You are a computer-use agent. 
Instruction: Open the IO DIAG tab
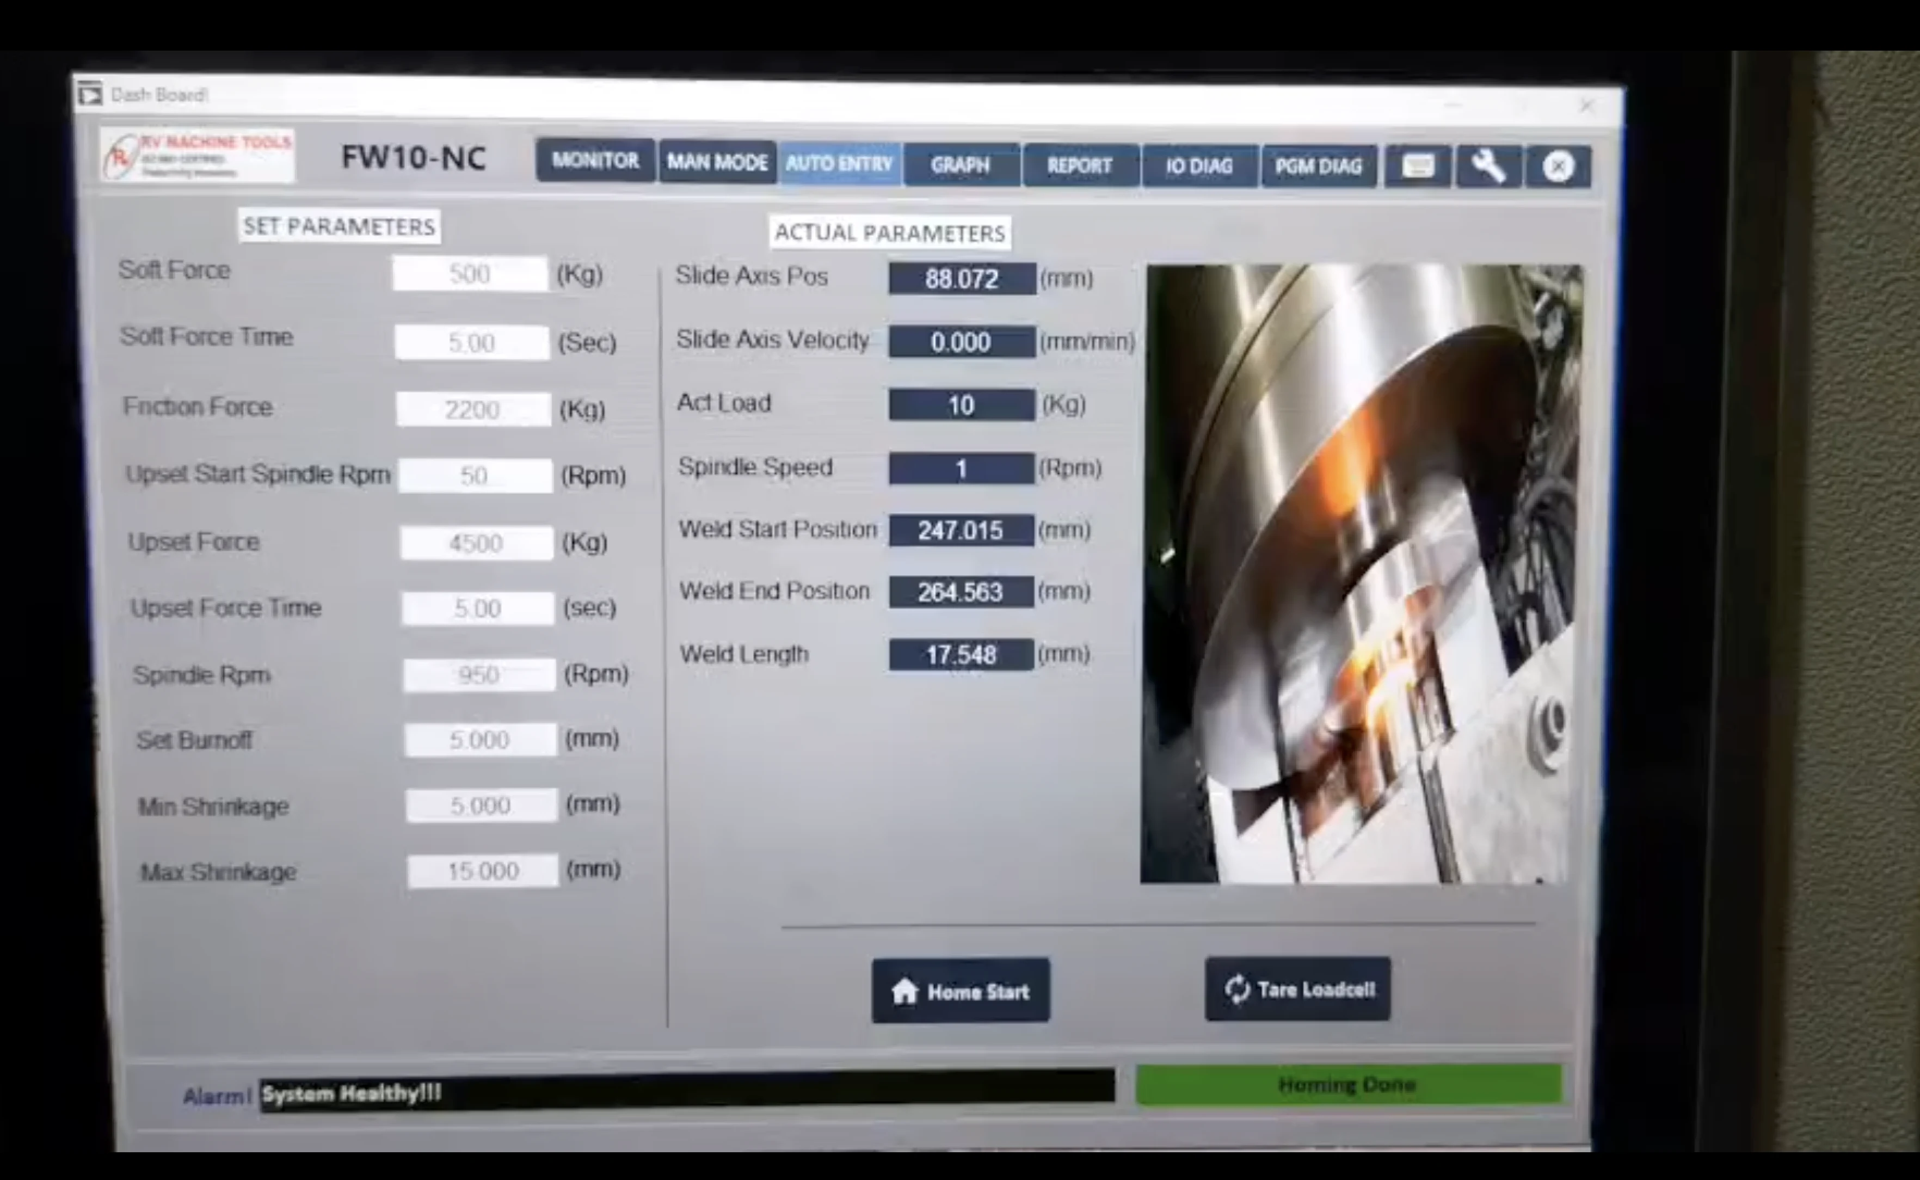1199,166
